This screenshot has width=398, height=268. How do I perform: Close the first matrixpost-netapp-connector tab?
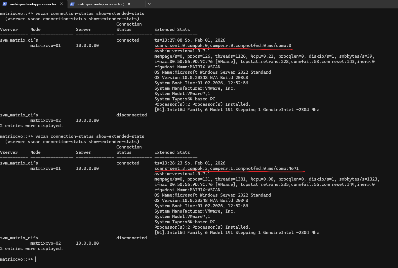coord(61,4)
